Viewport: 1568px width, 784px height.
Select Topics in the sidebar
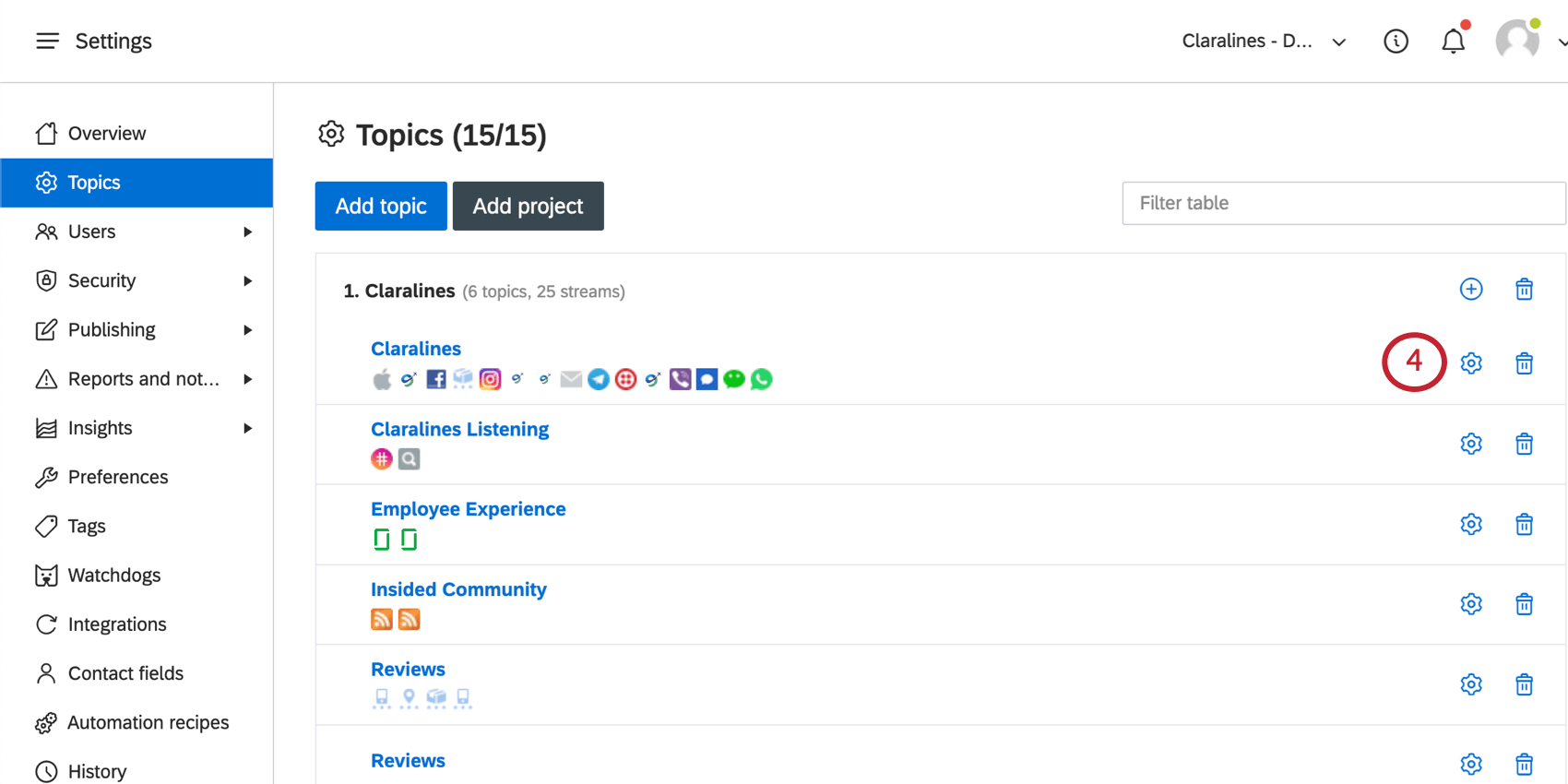(x=137, y=183)
